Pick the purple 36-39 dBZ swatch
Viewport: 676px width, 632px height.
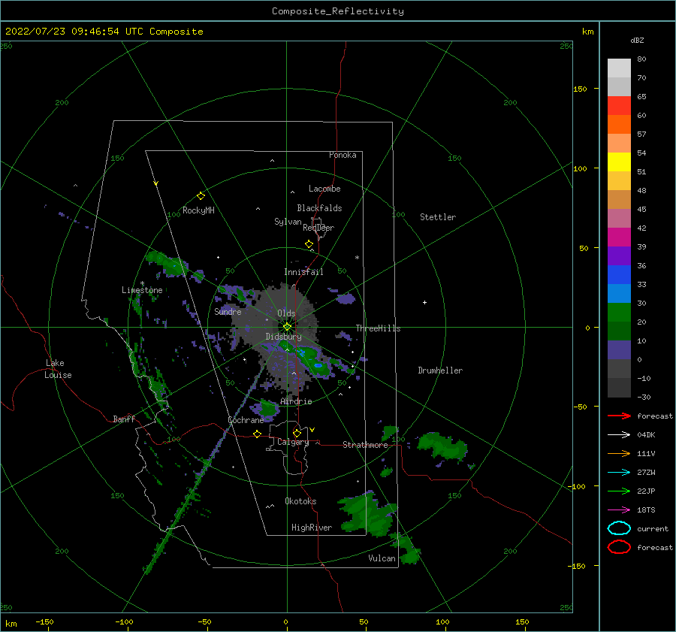[x=619, y=256]
